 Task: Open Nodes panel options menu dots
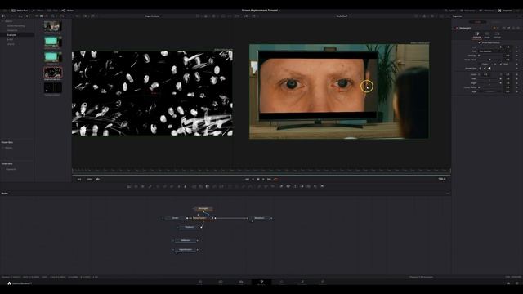coord(448,194)
